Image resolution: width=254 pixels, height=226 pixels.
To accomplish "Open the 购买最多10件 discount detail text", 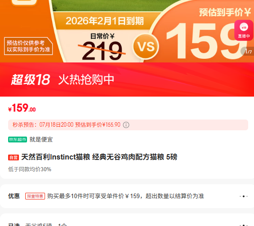I will click(126, 196).
